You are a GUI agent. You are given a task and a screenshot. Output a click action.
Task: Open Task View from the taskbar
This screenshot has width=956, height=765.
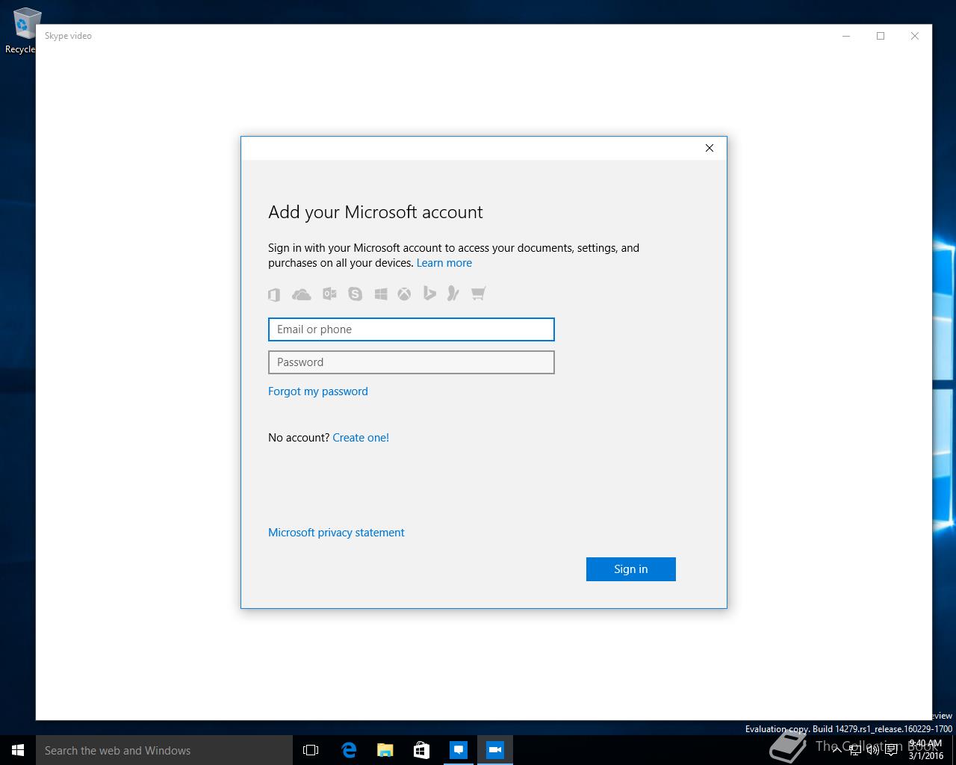[311, 750]
